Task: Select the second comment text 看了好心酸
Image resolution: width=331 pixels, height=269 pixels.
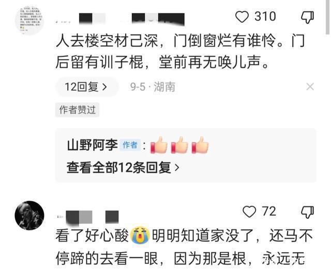Action: tap(92, 235)
